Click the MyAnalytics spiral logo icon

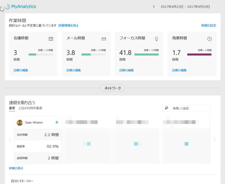click(7, 6)
